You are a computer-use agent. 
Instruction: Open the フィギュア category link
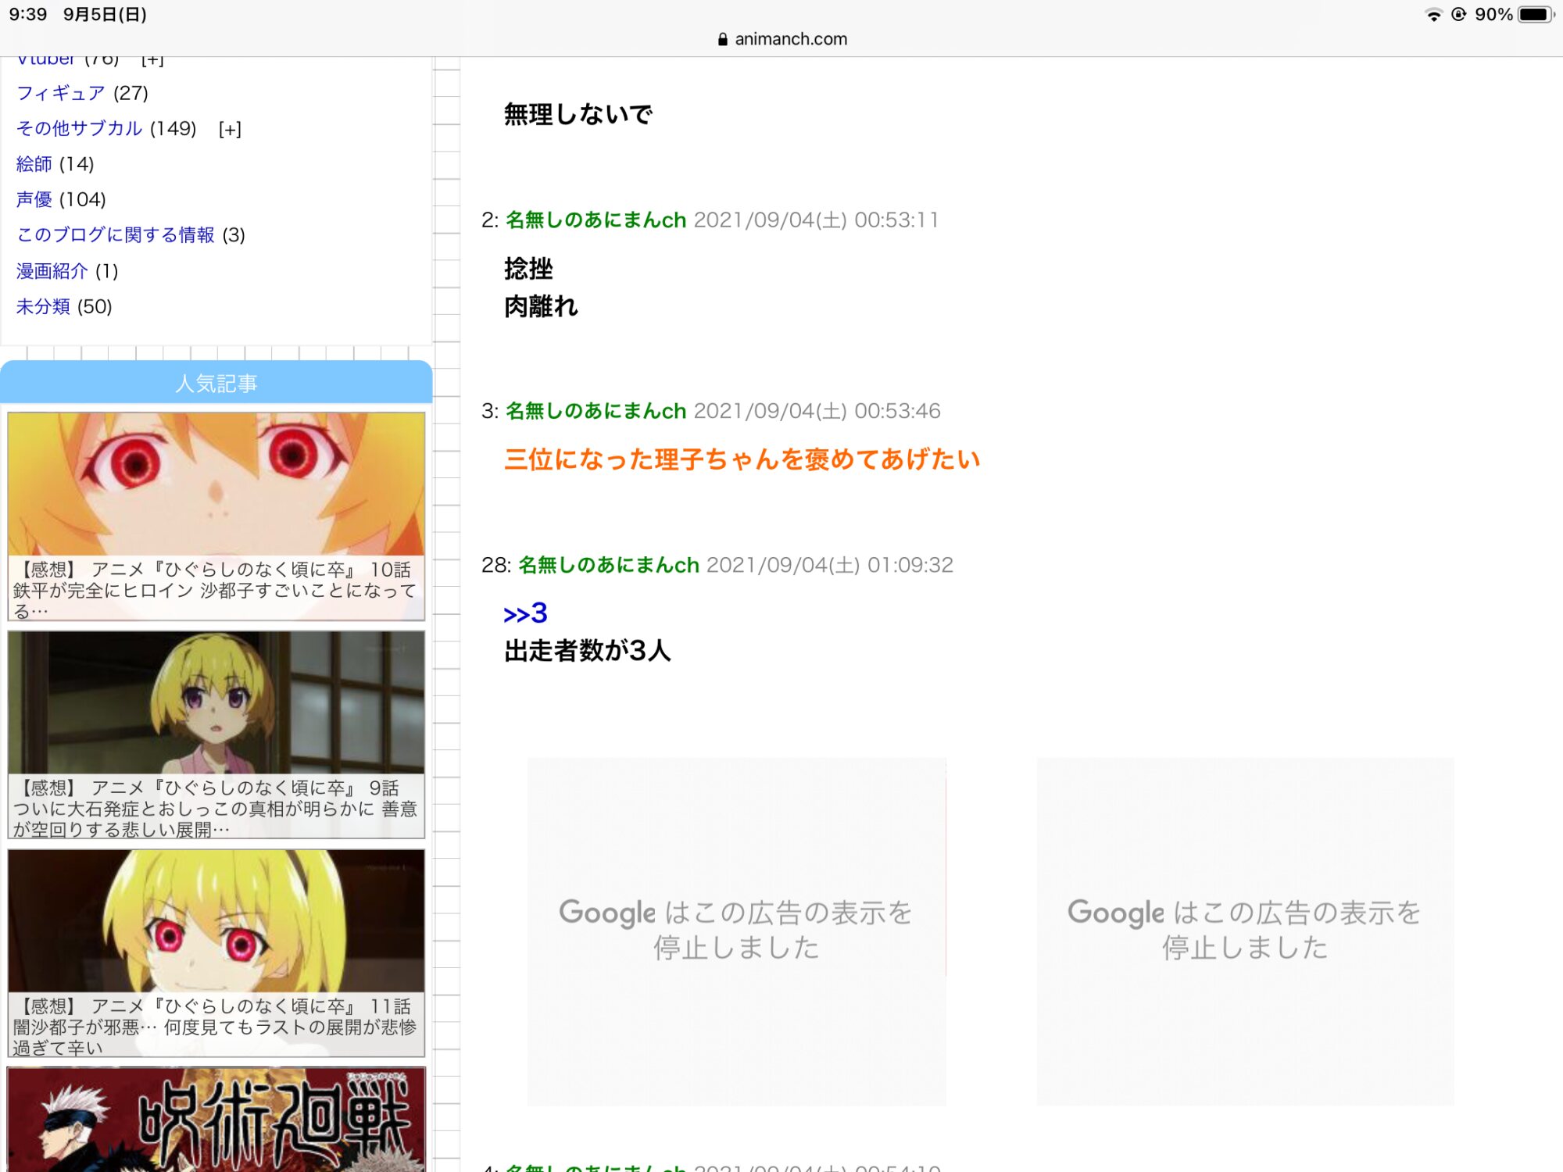[61, 93]
